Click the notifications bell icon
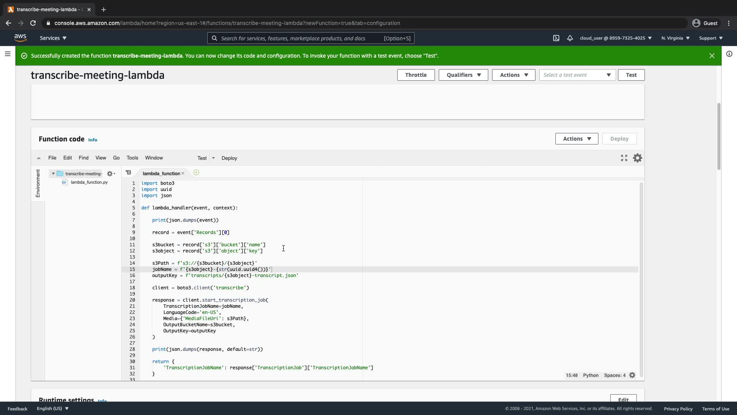This screenshot has width=737, height=415. tap(570, 38)
